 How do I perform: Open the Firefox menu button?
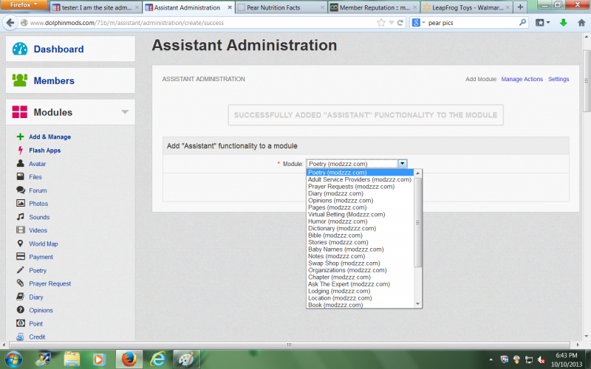pyautogui.click(x=24, y=5)
